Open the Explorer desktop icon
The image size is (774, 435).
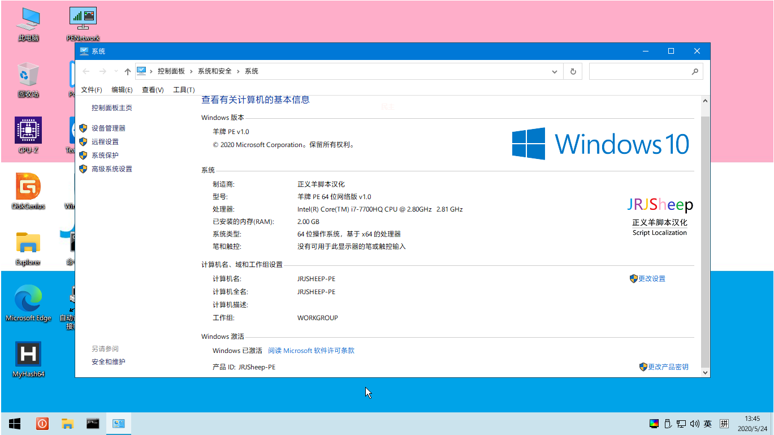coord(28,248)
